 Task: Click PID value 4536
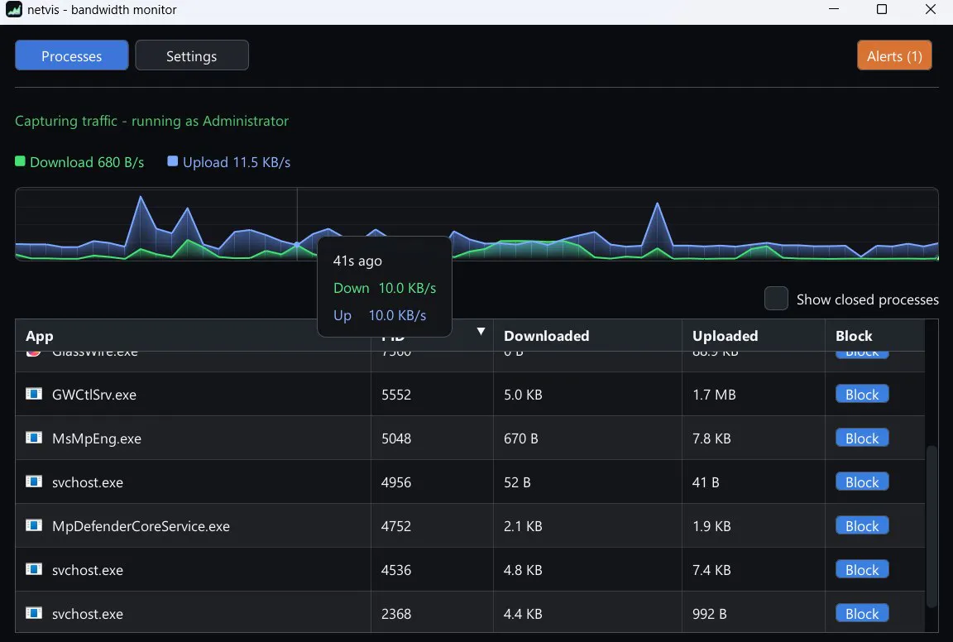(396, 570)
